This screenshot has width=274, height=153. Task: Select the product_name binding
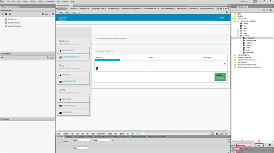251,41
